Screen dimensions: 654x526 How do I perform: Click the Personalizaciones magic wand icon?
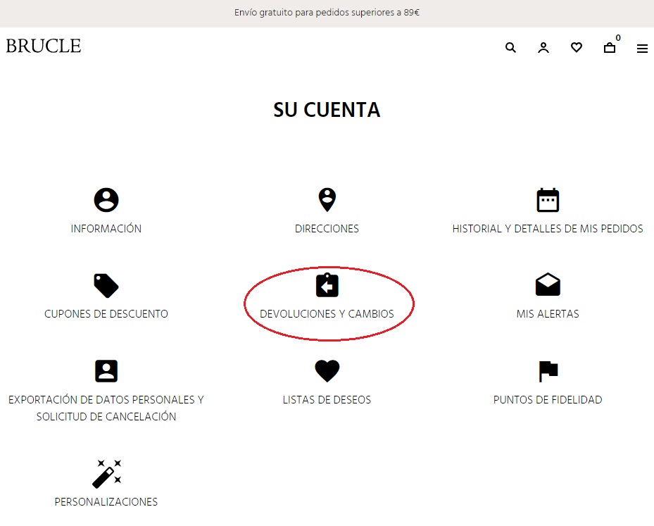pos(106,473)
